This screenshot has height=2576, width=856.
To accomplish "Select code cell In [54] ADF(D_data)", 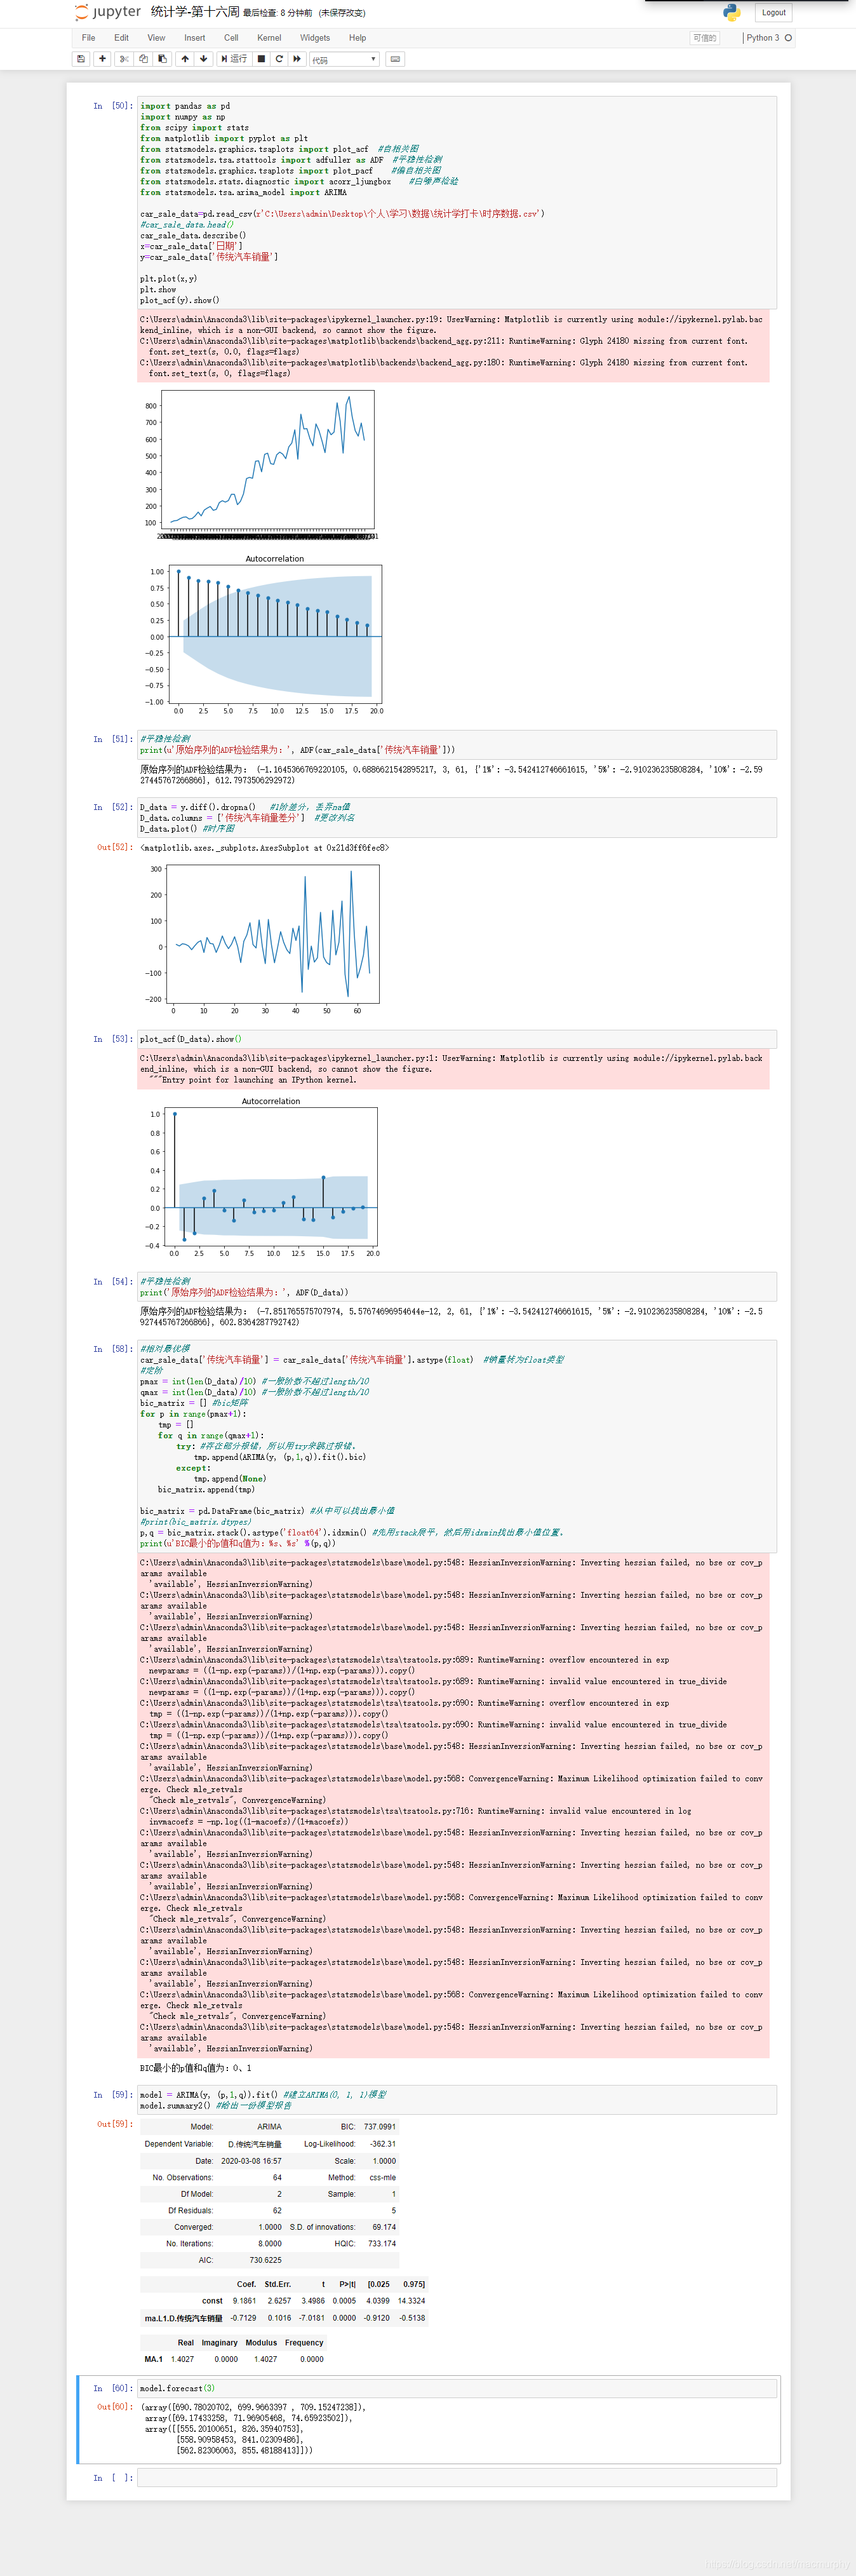I will click(457, 1286).
